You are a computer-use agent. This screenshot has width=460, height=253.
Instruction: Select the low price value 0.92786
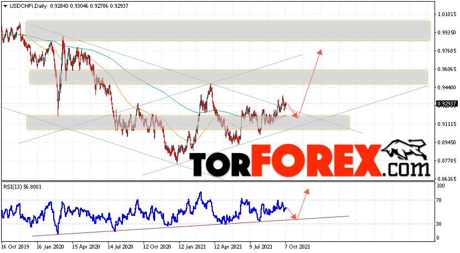[x=99, y=6]
